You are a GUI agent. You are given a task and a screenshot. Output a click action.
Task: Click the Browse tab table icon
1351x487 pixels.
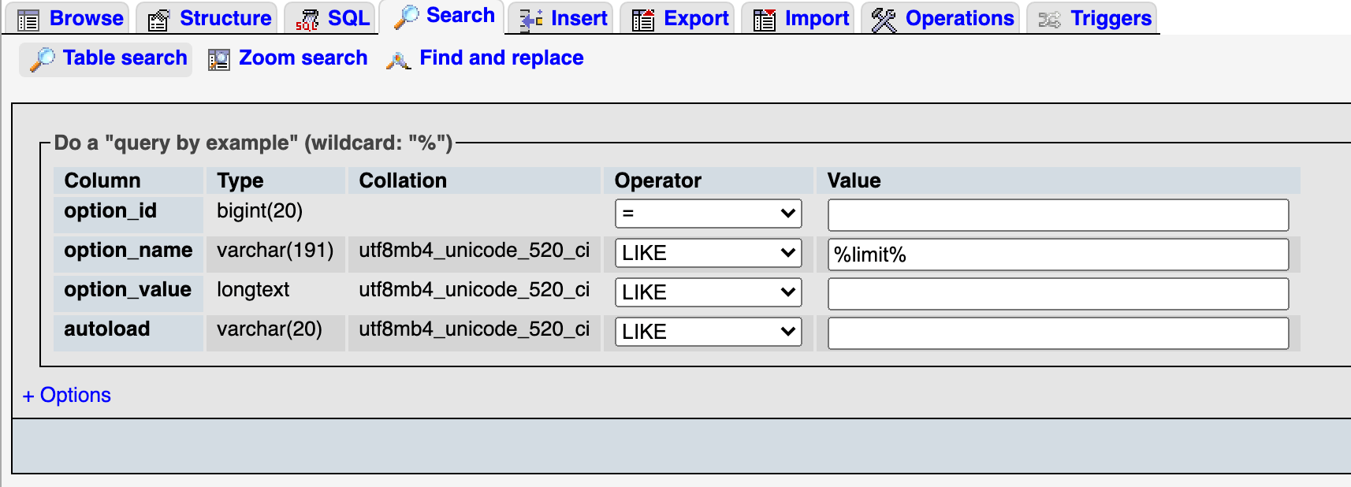pos(28,20)
